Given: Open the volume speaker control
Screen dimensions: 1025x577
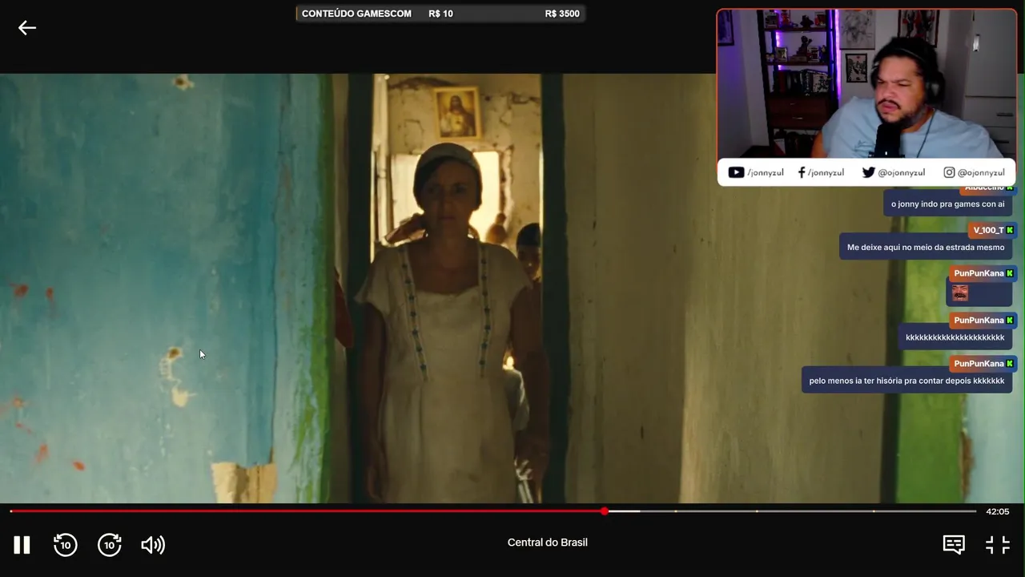Looking at the screenshot, I should [153, 545].
